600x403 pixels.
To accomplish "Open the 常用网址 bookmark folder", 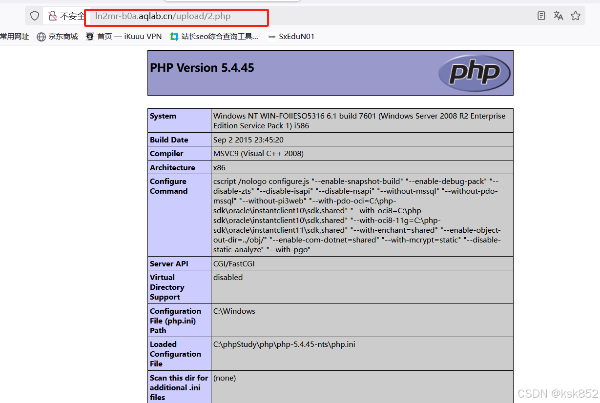I will (15, 37).
